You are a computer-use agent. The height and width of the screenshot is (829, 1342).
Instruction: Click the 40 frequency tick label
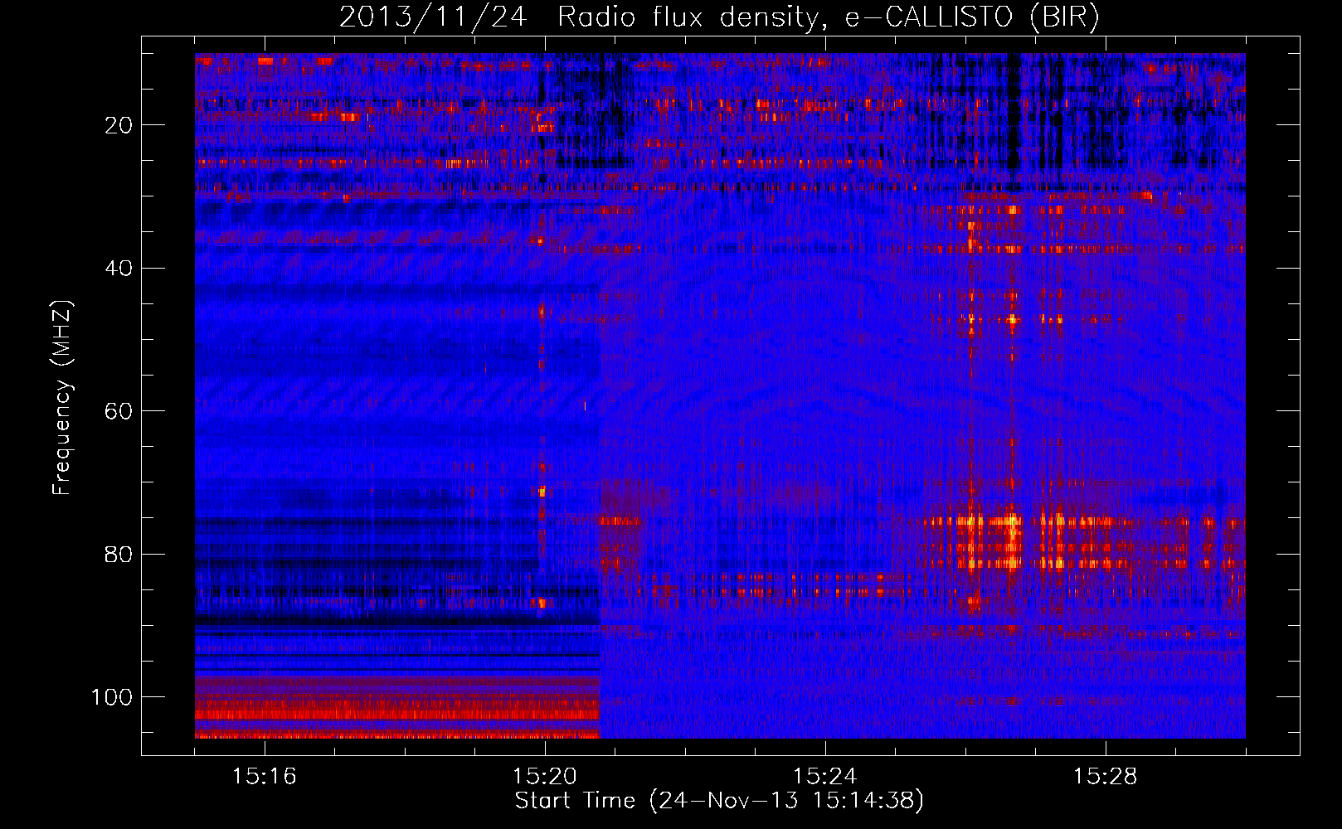click(x=118, y=269)
